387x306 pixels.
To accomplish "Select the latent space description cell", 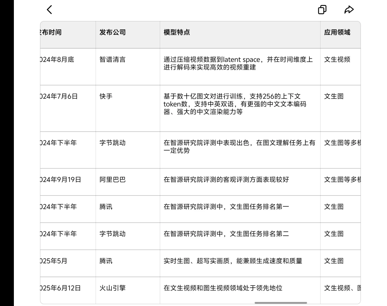I will [x=240, y=67].
